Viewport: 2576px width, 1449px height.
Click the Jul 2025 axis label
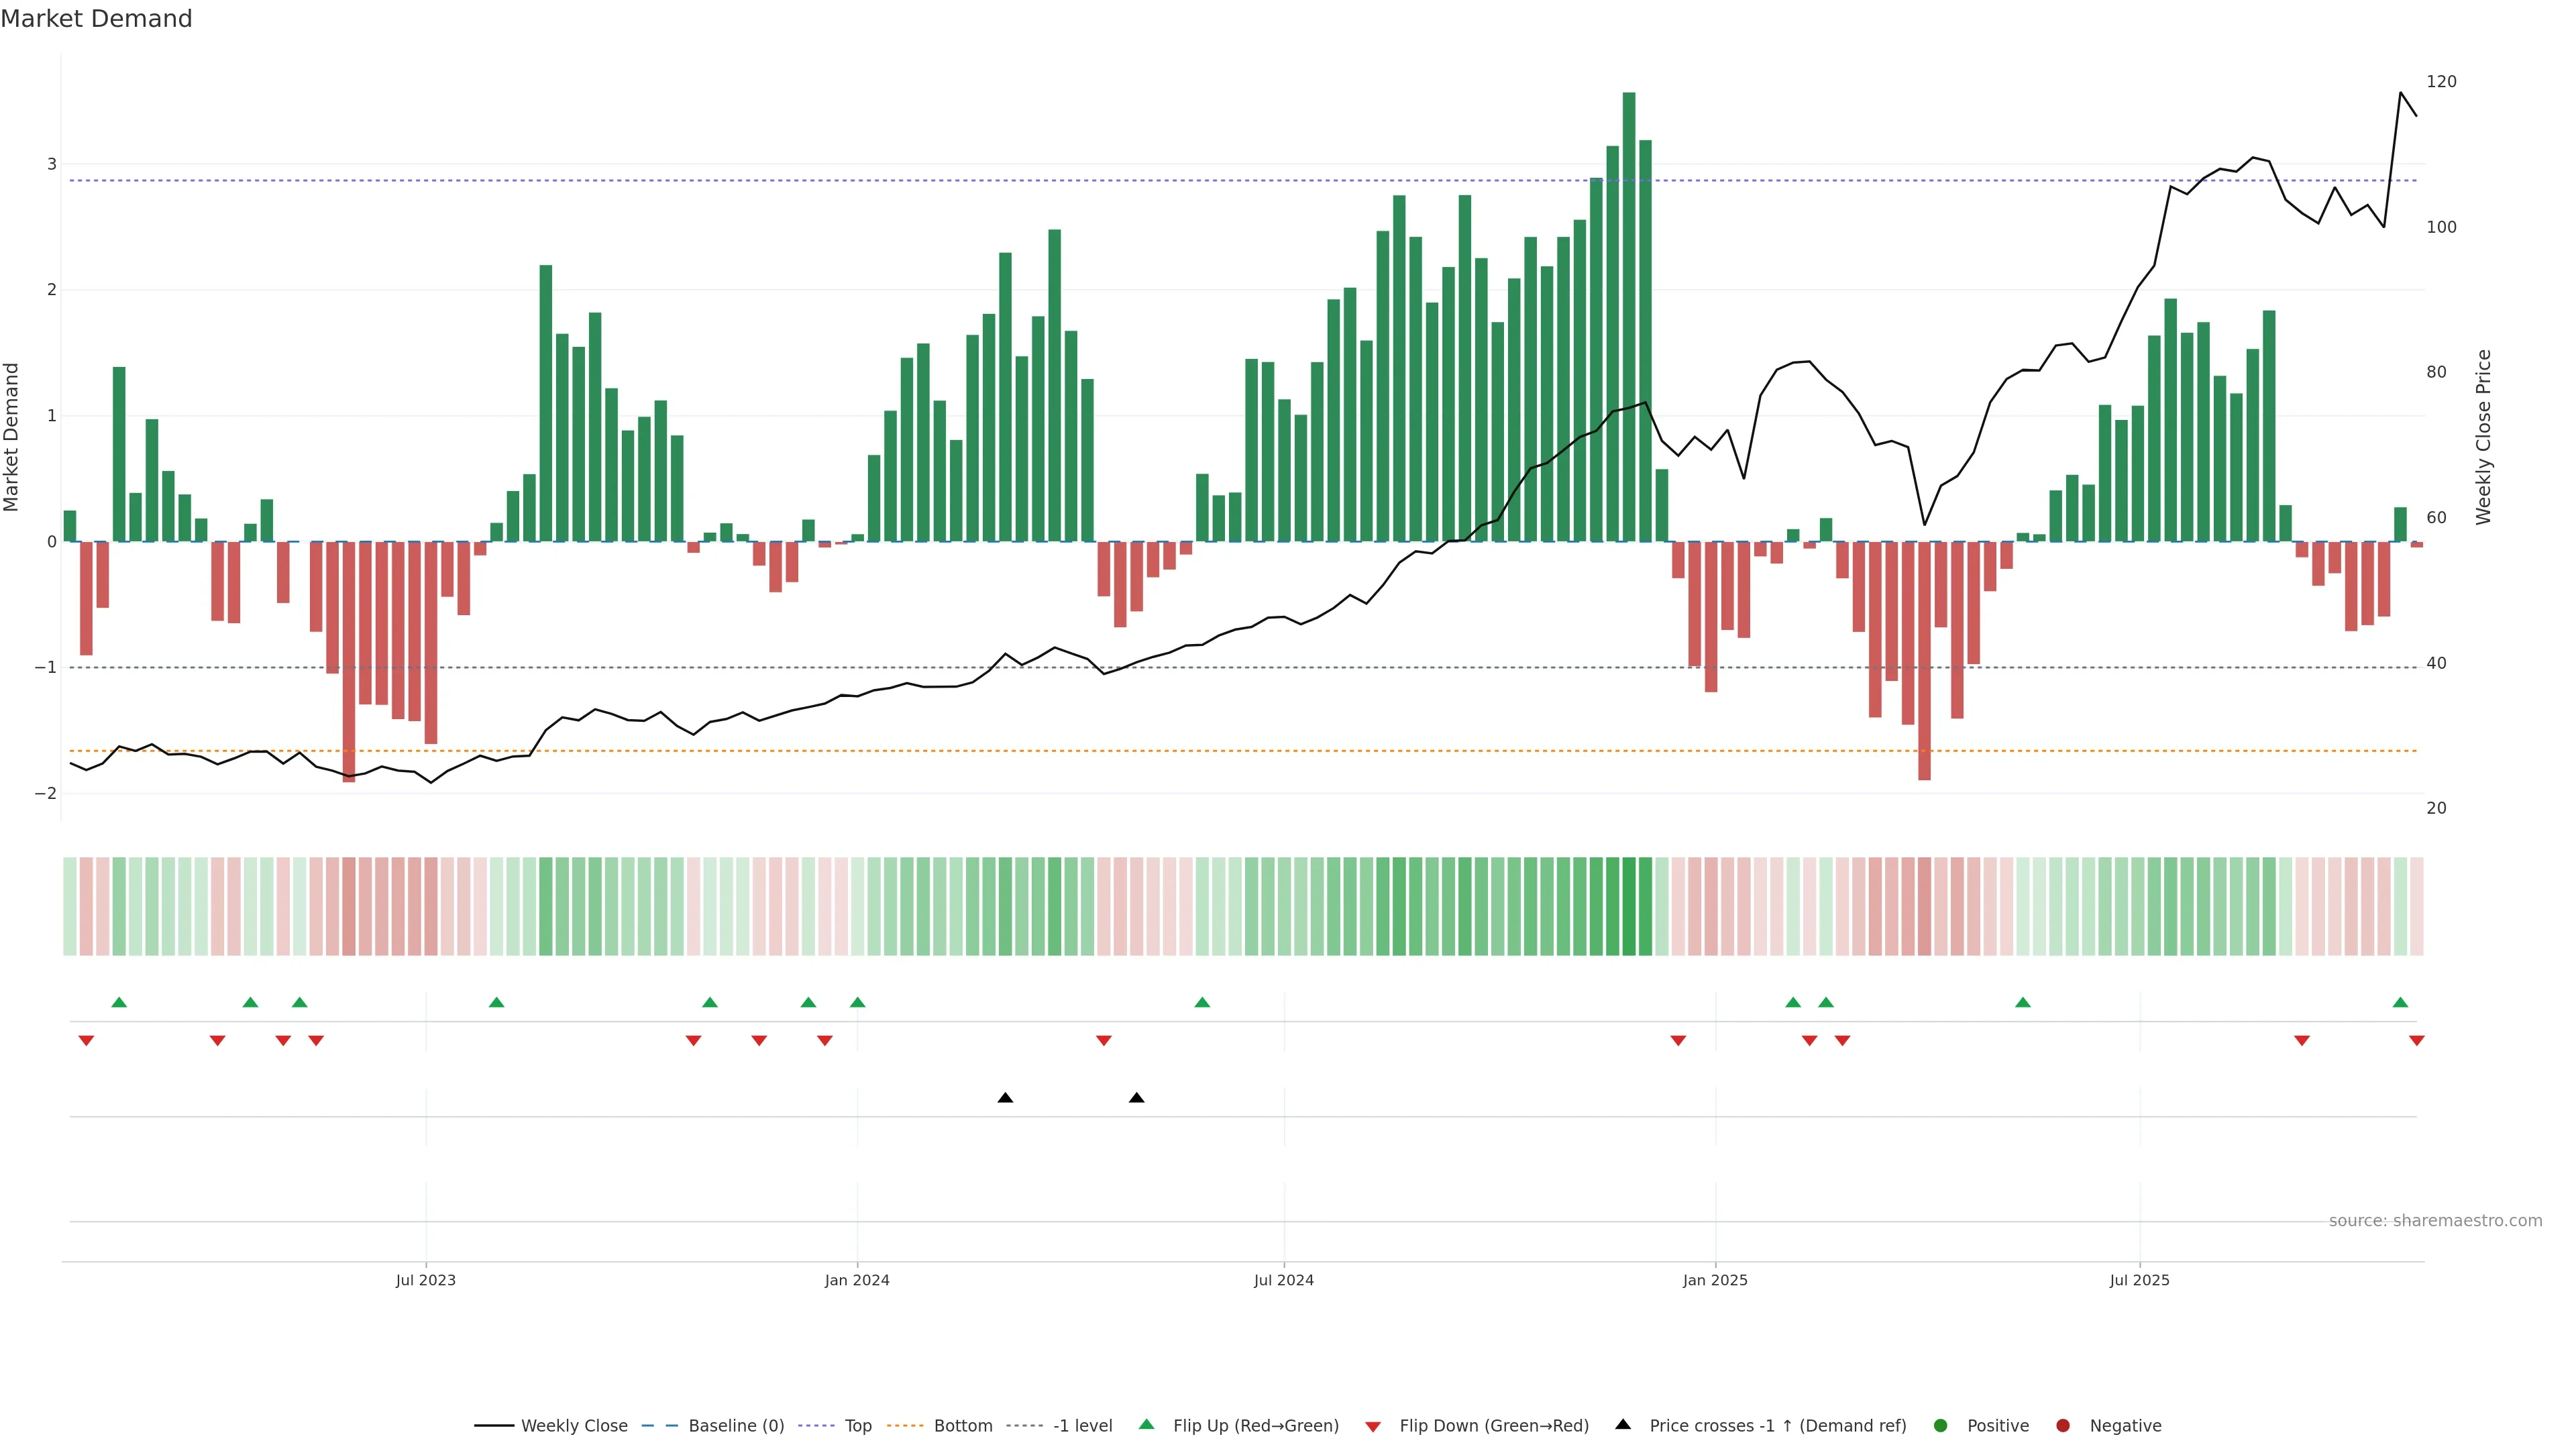coord(2139,1280)
